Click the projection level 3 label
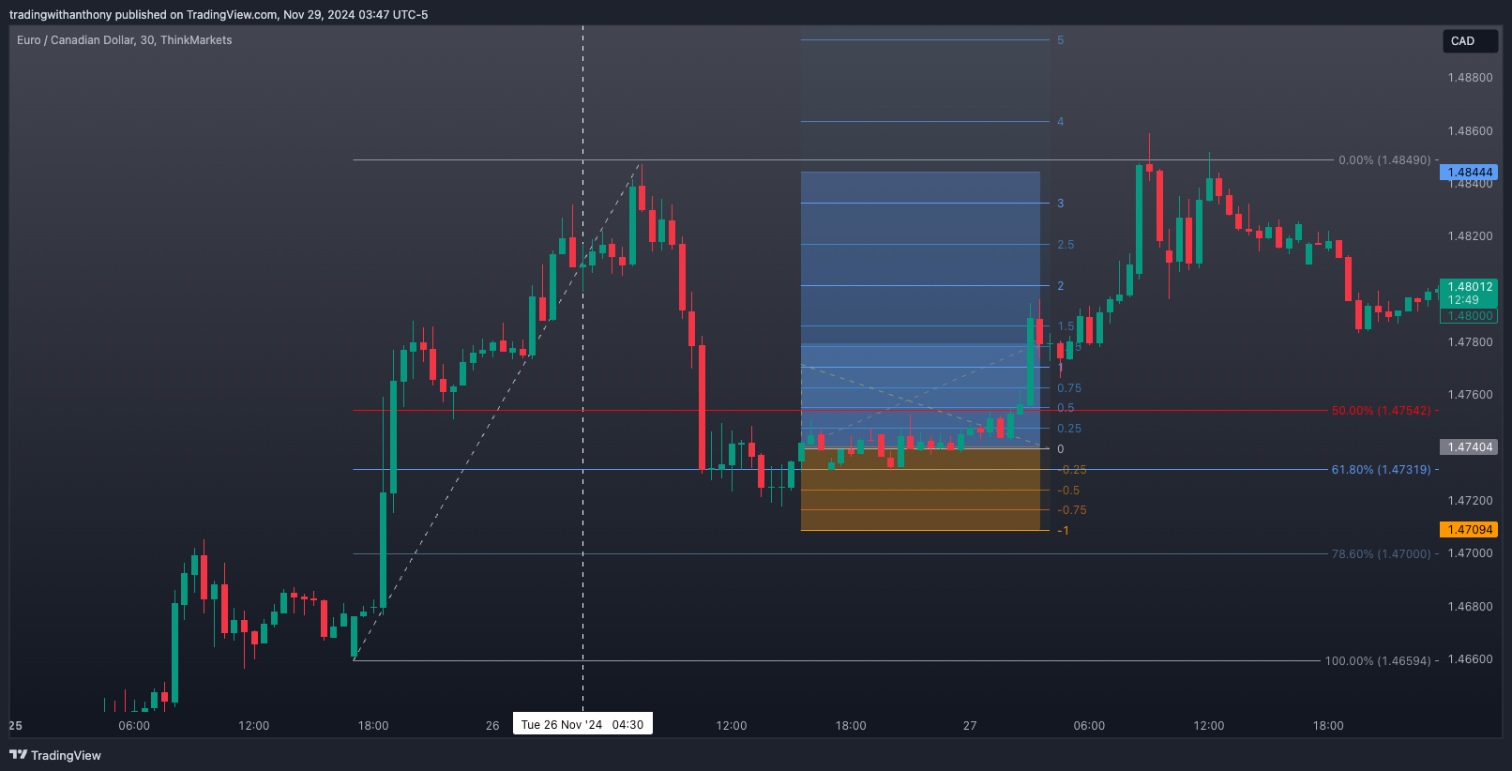 [1061, 204]
